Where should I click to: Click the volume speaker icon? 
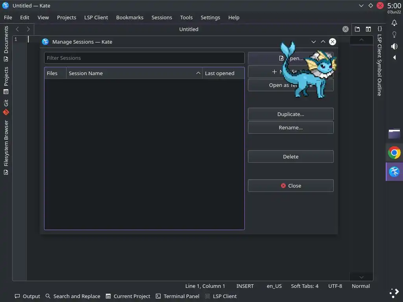(x=394, y=46)
